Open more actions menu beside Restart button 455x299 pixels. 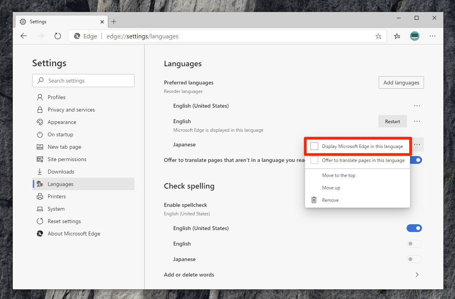[x=417, y=121]
